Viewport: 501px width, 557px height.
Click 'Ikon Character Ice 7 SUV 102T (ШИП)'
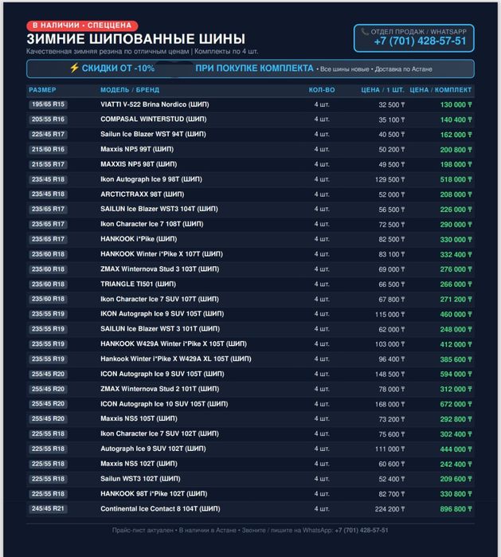(x=159, y=433)
